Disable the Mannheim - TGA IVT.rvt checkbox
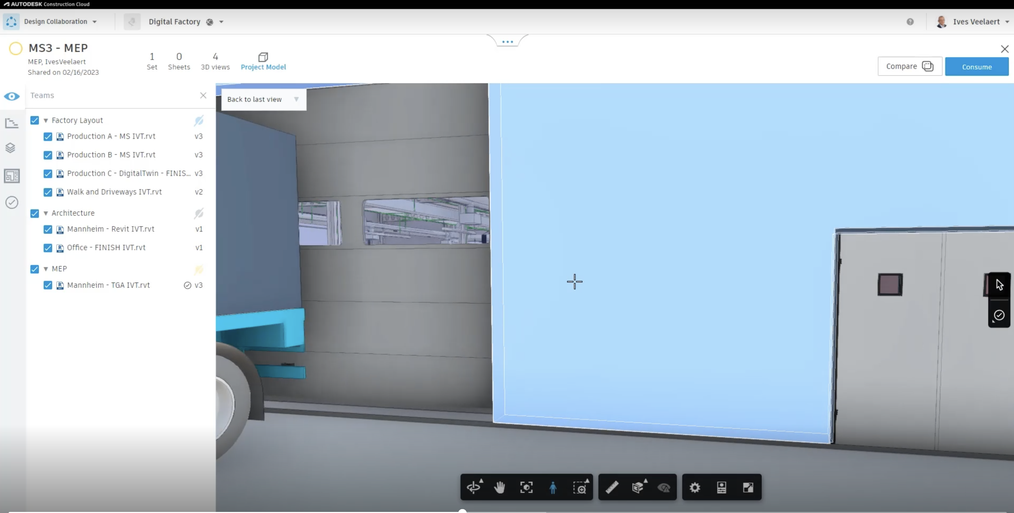 [48, 285]
